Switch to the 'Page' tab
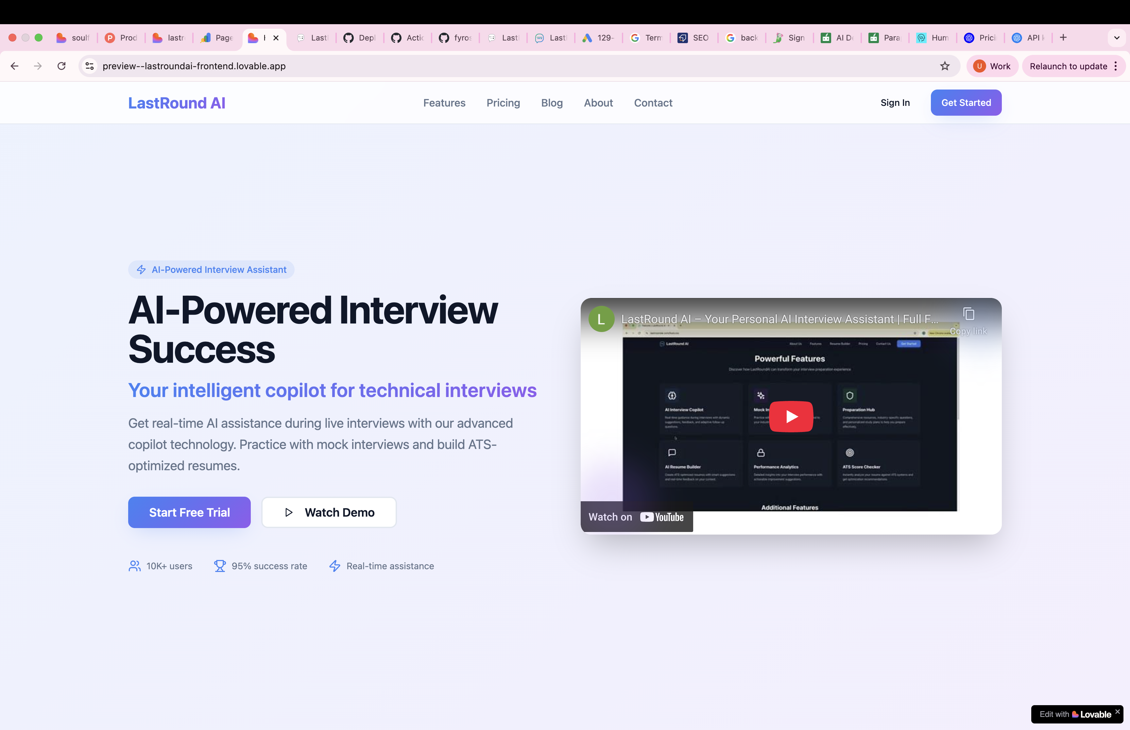 pyautogui.click(x=217, y=38)
